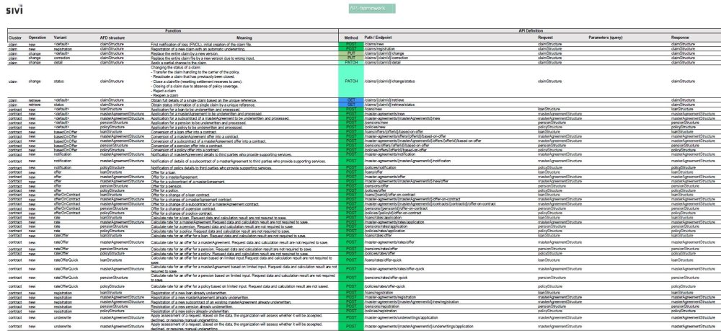Select "Obtain full details of a single claim" cell
Screen dimensions: 721x331
[x=244, y=100]
